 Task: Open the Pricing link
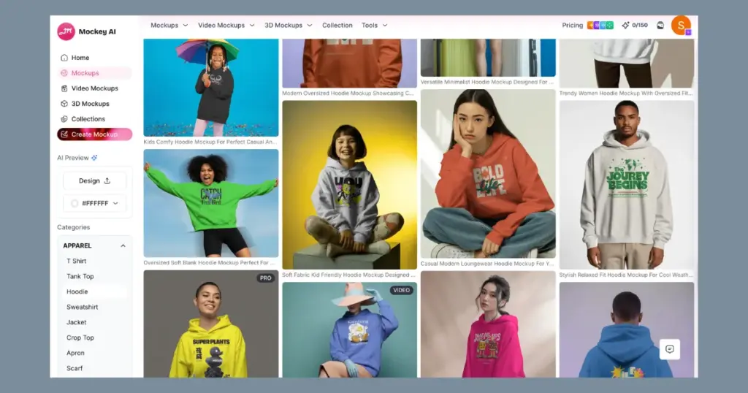click(572, 26)
